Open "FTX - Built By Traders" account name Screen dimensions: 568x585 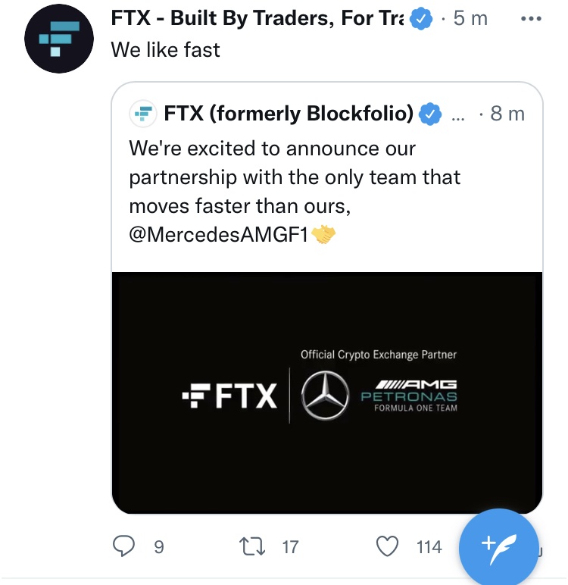click(257, 18)
